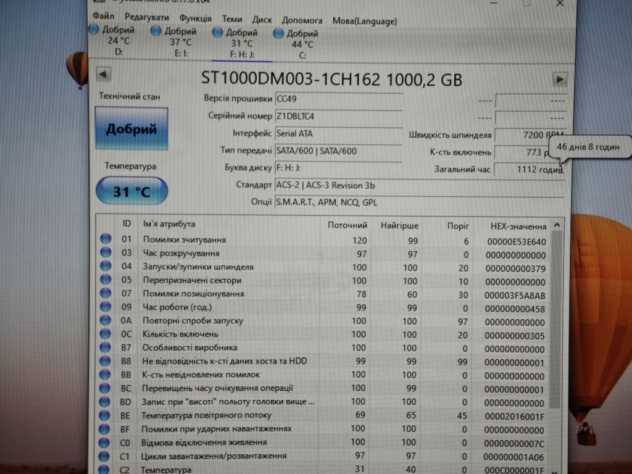This screenshot has width=632, height=474.
Task: Click the Добрий health status button
Action: pyautogui.click(x=131, y=129)
